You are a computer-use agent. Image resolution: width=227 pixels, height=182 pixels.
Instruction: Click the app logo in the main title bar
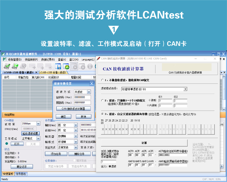click(3, 54)
